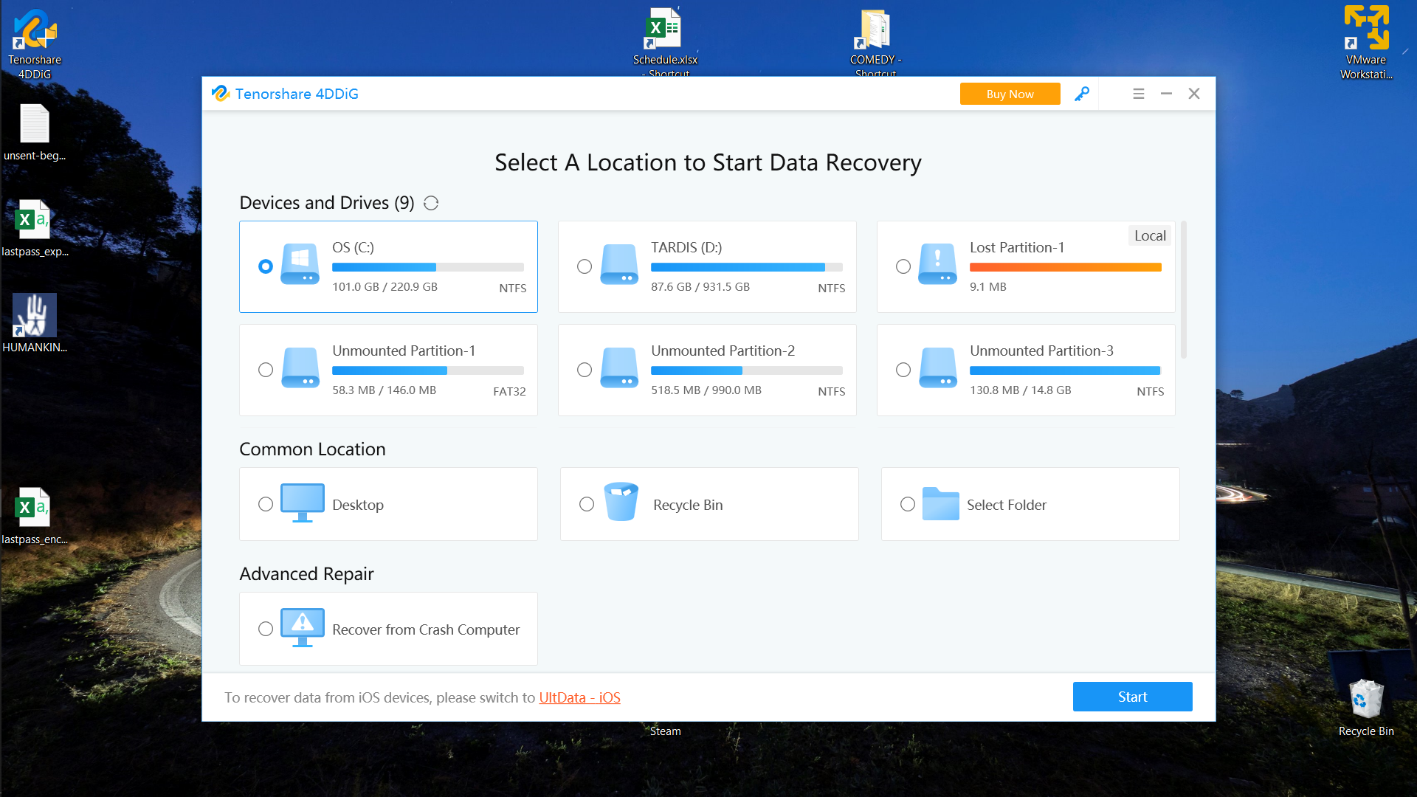The height and width of the screenshot is (797, 1417).
Task: Select the TARDIS (D:) radio button
Action: (584, 266)
